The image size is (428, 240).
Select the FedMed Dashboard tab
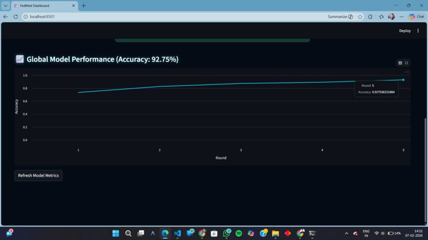pyautogui.click(x=42, y=5)
